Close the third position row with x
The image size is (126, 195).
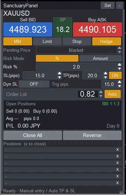pyautogui.click(x=117, y=163)
